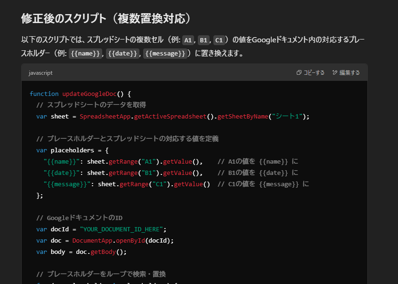Click the "{{date}}" key in the code
Viewport: 398px width, 284px height.
click(x=62, y=173)
